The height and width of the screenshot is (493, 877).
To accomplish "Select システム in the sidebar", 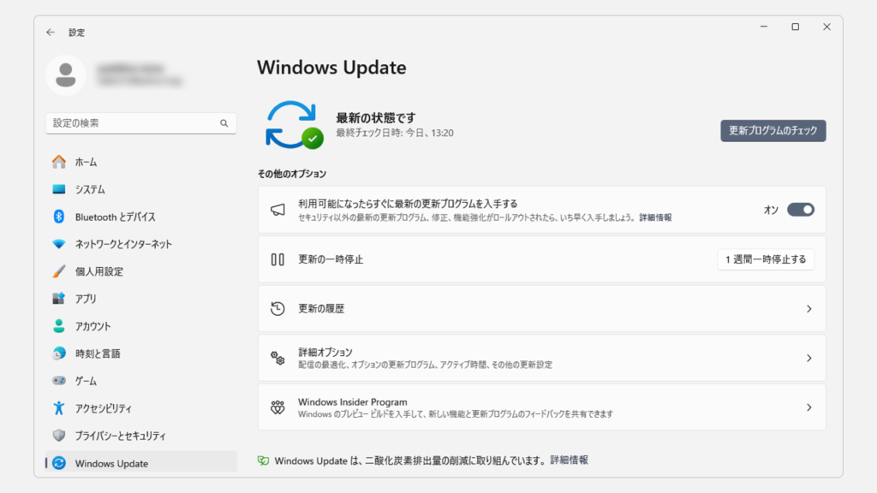I will click(x=141, y=189).
